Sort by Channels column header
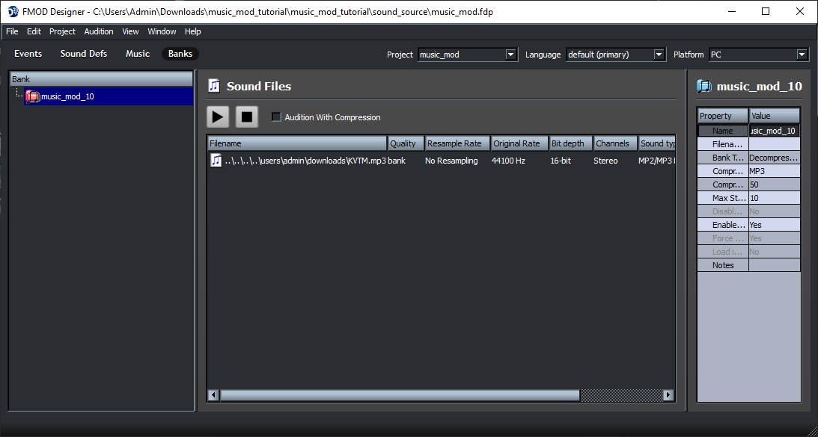This screenshot has width=818, height=437. click(616, 143)
